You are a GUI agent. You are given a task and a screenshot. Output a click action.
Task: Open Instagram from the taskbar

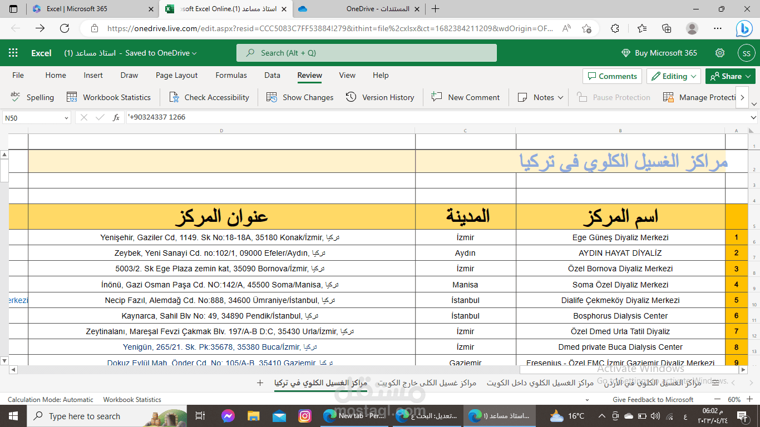click(x=304, y=416)
